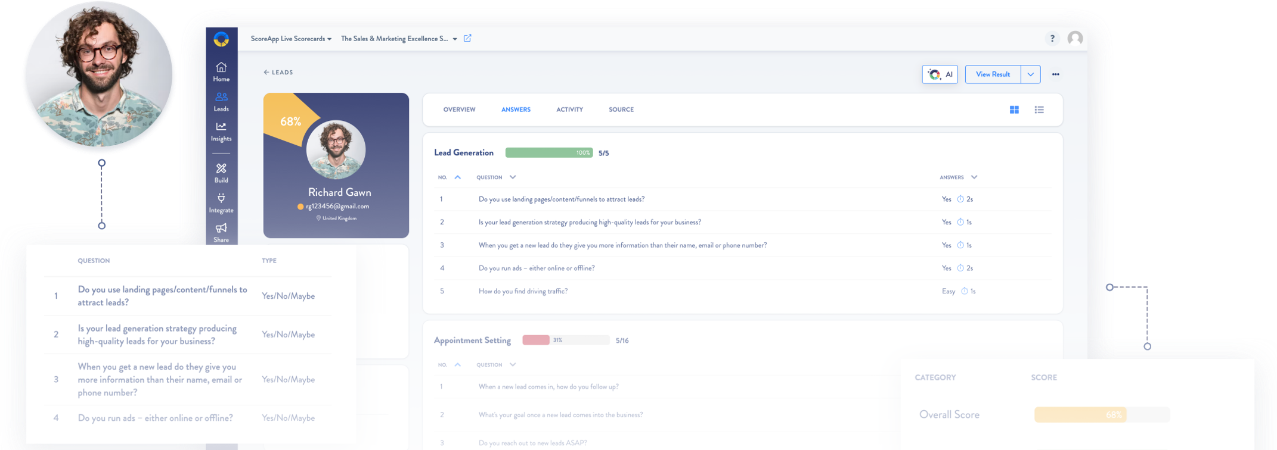1277x450 pixels.
Task: Open the Build sidebar section
Action: (x=221, y=173)
